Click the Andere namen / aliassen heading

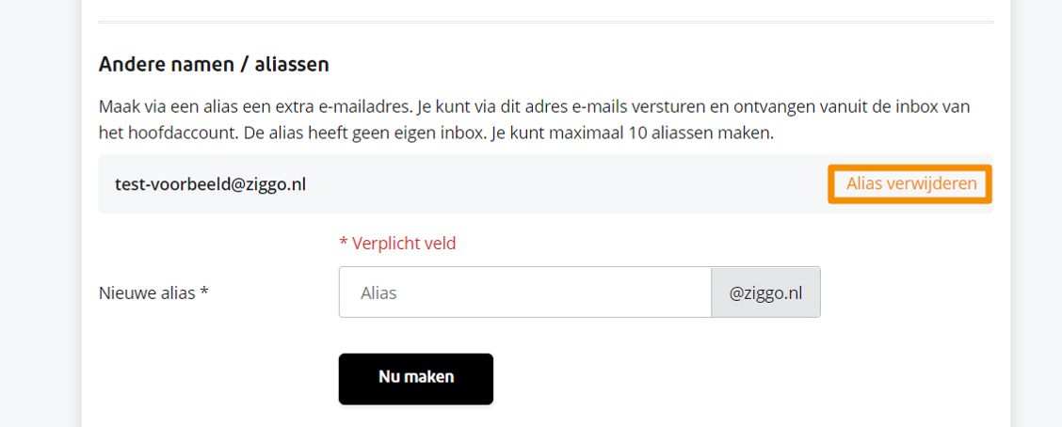[214, 65]
